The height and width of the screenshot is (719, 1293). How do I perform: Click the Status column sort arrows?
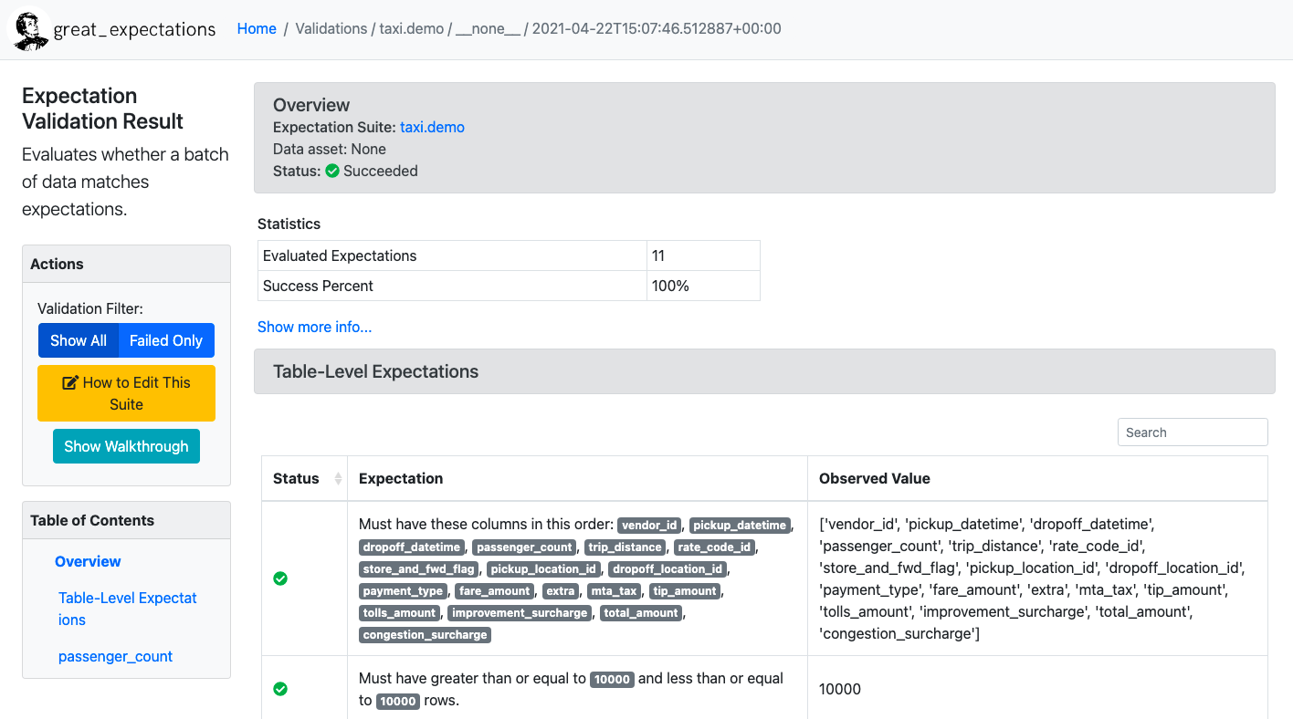(x=338, y=479)
